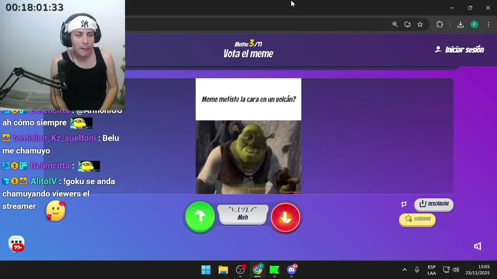Click the smiling heart emoji sticker

(56, 211)
